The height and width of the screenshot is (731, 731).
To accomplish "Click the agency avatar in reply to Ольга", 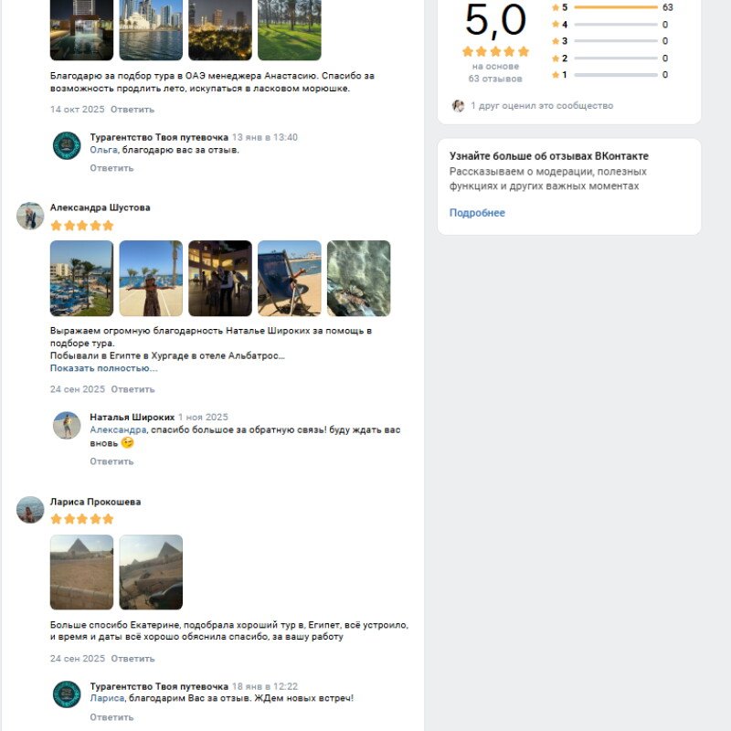I will [67, 145].
